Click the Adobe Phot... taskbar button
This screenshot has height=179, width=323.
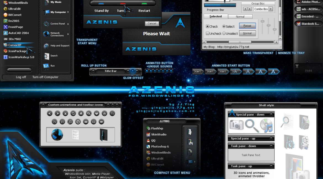pyautogui.click(x=308, y=2)
